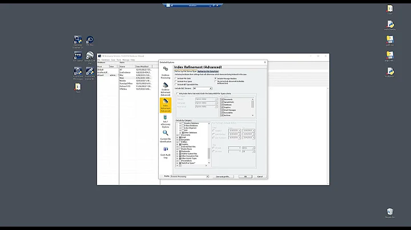Click the Save as profile button

tap(223, 176)
